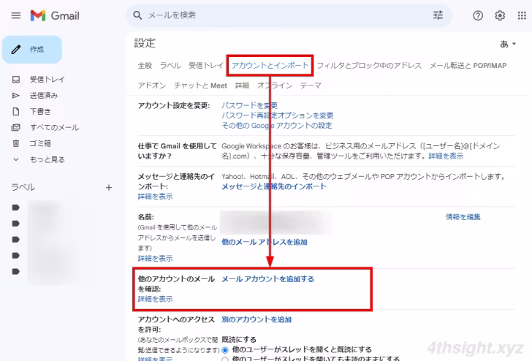This screenshot has width=532, height=361.
Task: Click the blue メッセージと連絡先のインポート link
Action: [274, 186]
